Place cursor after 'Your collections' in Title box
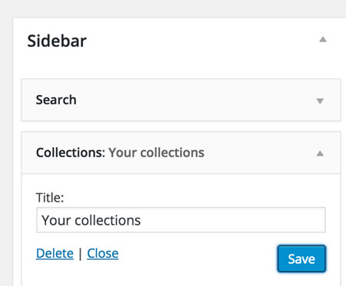 coord(142,220)
